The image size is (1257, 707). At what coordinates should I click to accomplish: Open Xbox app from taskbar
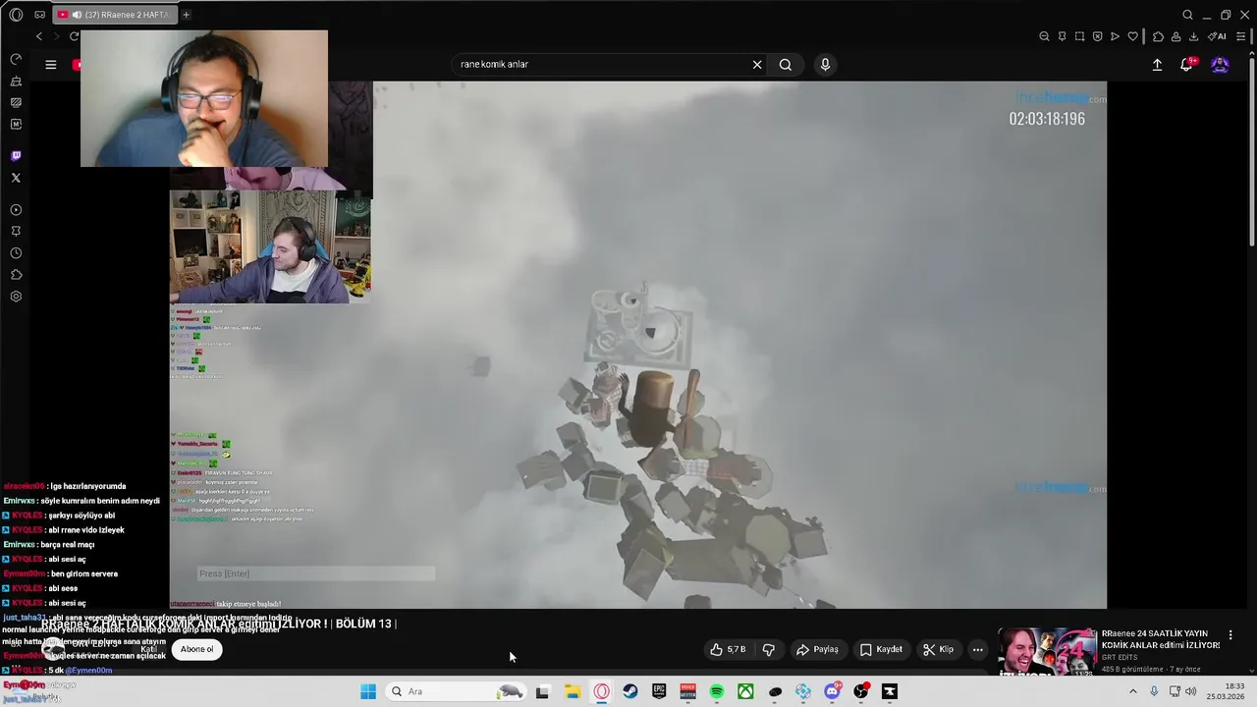click(x=746, y=691)
